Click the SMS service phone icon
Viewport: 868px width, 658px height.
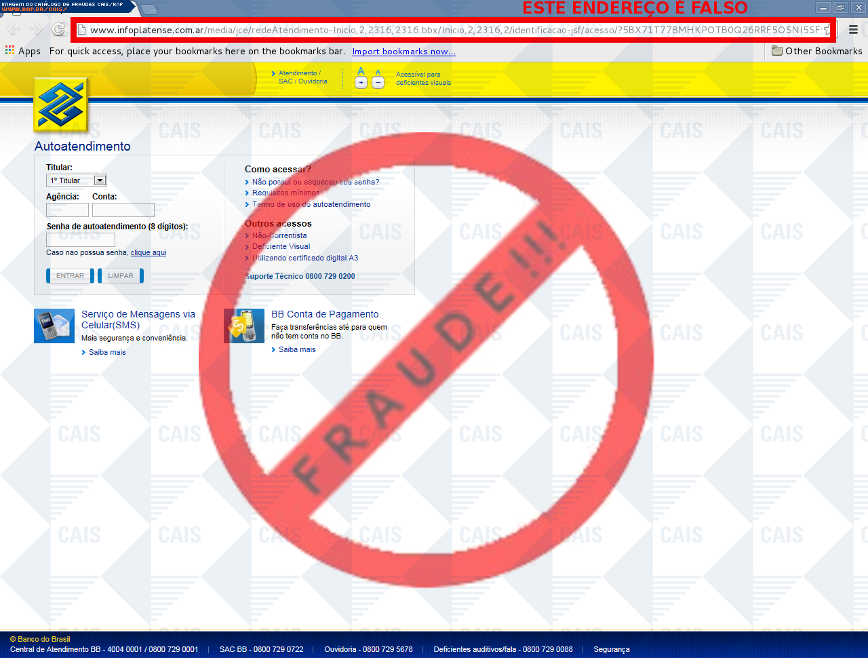pos(54,326)
